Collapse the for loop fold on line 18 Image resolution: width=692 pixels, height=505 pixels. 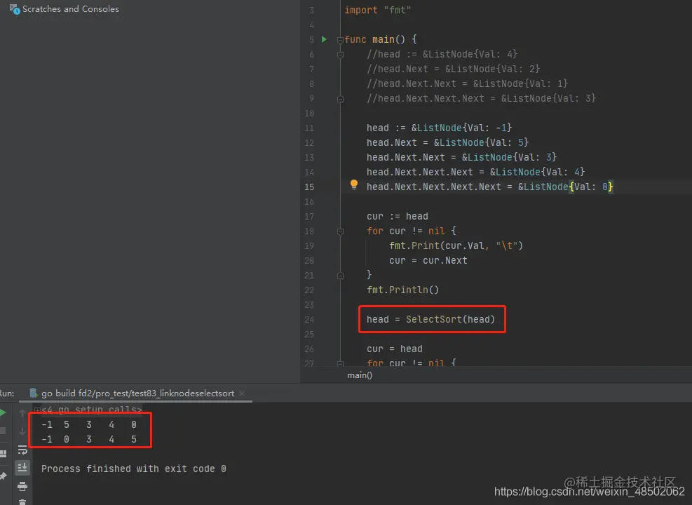(x=340, y=231)
